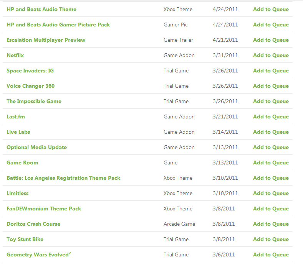The image size is (303, 266).
Task: Add HP and Beats Audio Theme to queue
Action: click(271, 9)
